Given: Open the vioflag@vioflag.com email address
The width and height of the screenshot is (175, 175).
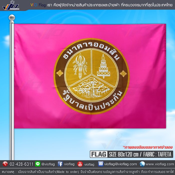Looking at the screenshot, I should 120,164.
